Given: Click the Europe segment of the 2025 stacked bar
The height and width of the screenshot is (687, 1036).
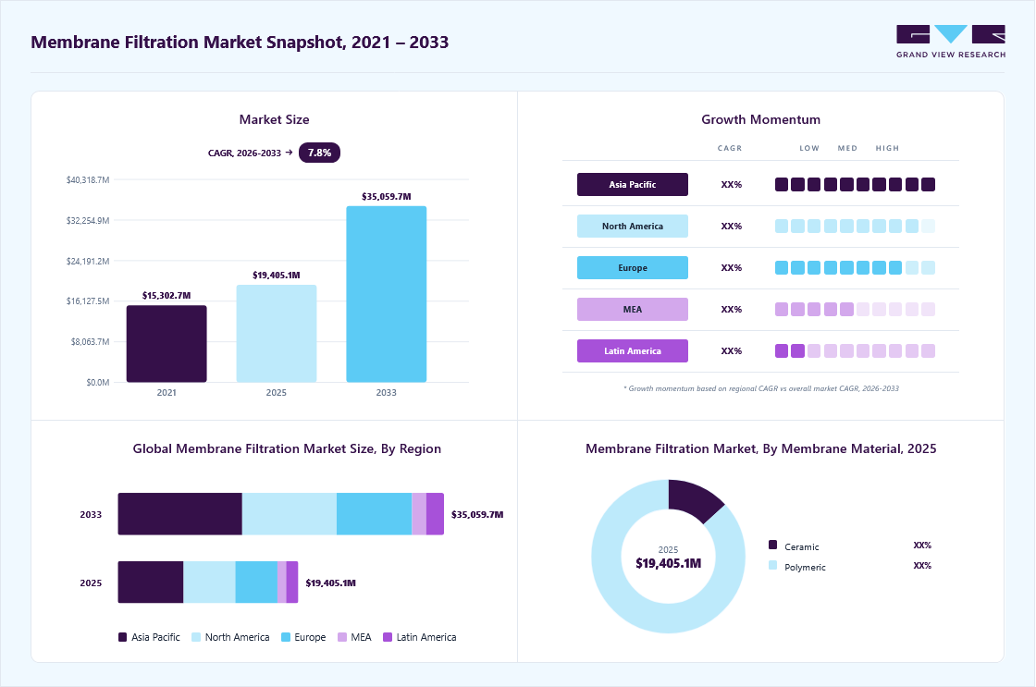Looking at the screenshot, I should click(x=256, y=582).
